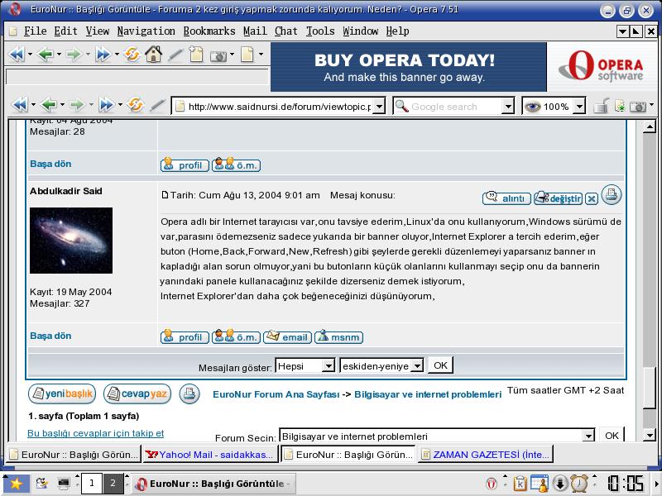Expand the address bar URL dropdown
Image resolution: width=662 pixels, height=496 pixels.
379,107
